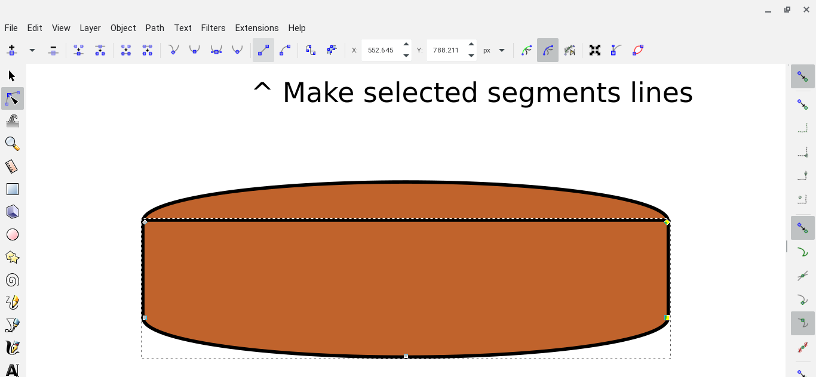Select the Spiral tool

(13, 280)
